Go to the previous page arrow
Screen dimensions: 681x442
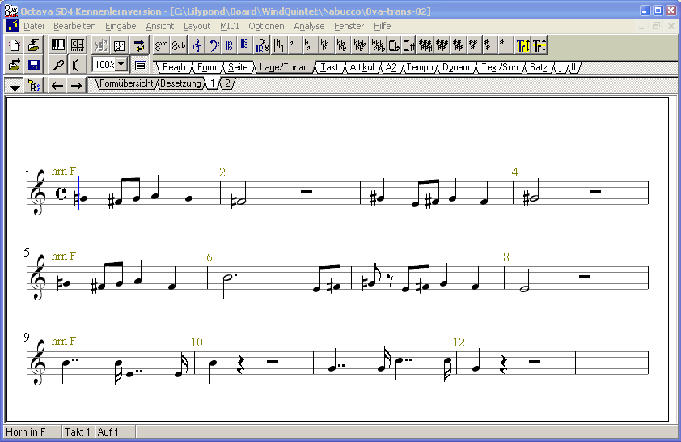point(57,86)
